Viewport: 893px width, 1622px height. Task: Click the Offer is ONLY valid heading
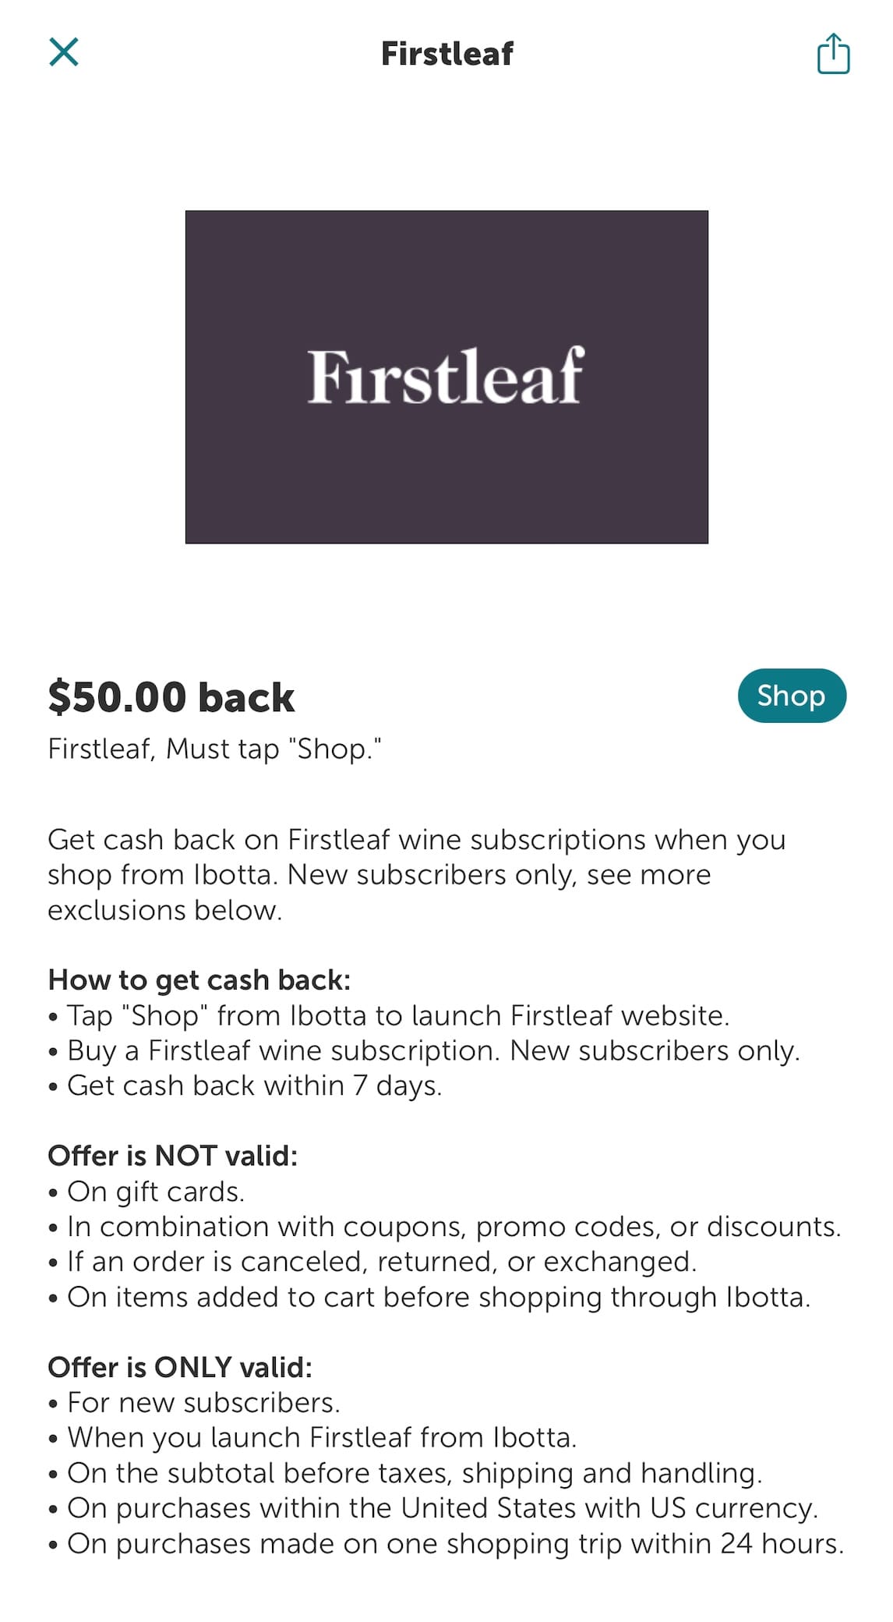(180, 1367)
